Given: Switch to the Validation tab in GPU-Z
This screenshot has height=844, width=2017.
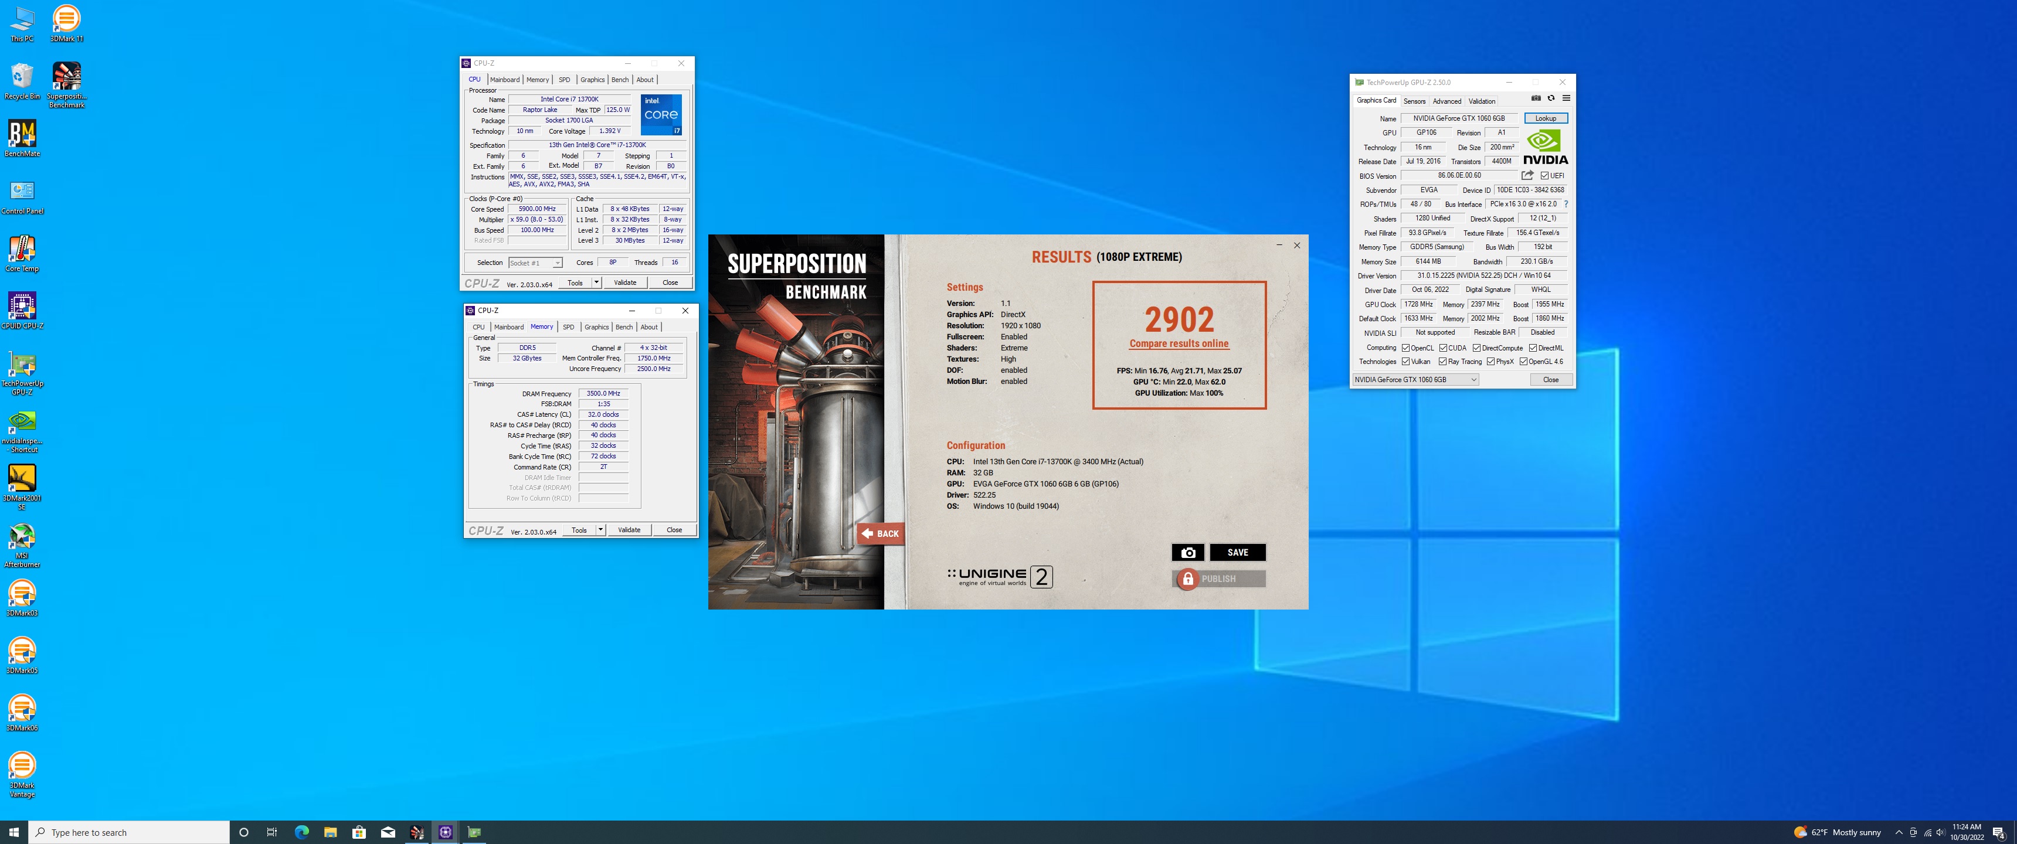Looking at the screenshot, I should point(1482,101).
